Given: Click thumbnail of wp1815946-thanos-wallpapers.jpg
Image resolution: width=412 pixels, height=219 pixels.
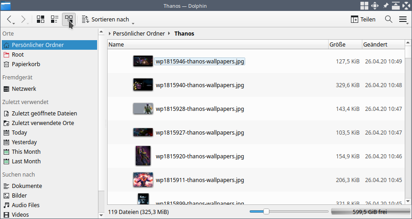Looking at the screenshot, I should tap(143, 61).
